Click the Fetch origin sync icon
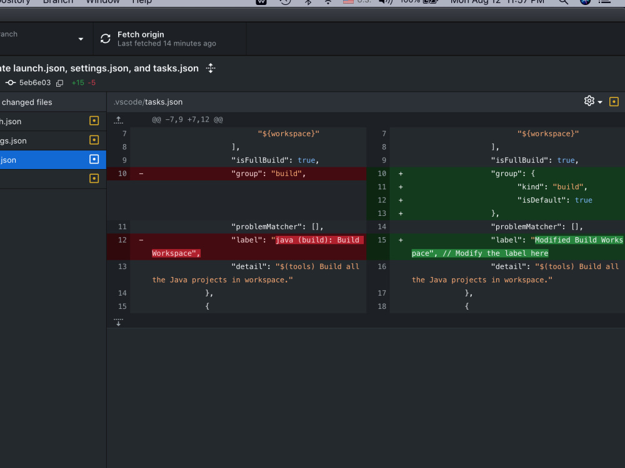Image resolution: width=625 pixels, height=468 pixels. tap(105, 39)
